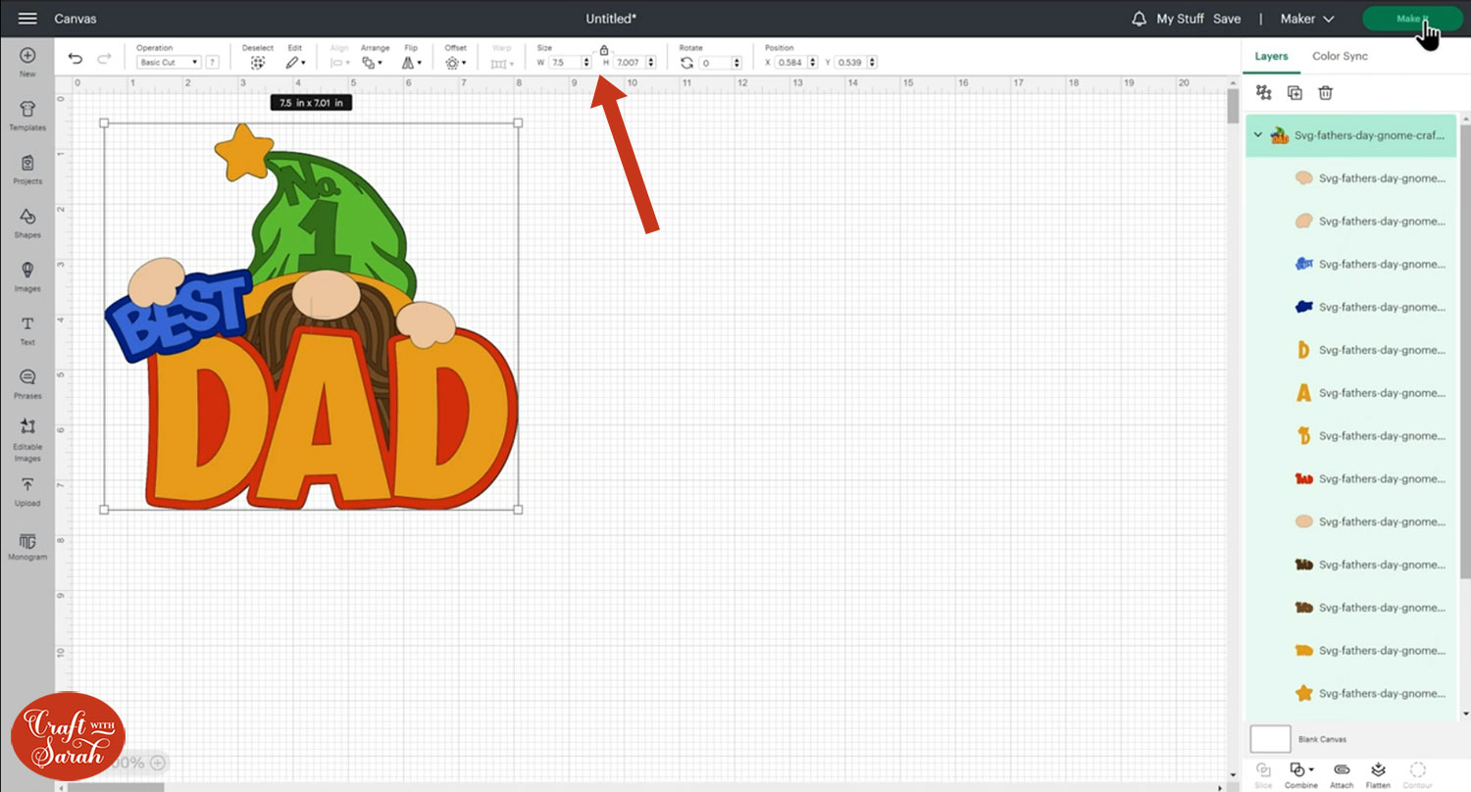Open the Warp dropdown
1471x792 pixels.
tap(502, 63)
